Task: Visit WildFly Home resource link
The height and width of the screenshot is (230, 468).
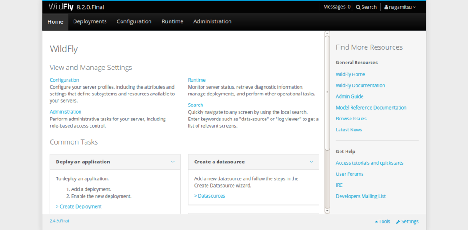Action: tap(350, 74)
